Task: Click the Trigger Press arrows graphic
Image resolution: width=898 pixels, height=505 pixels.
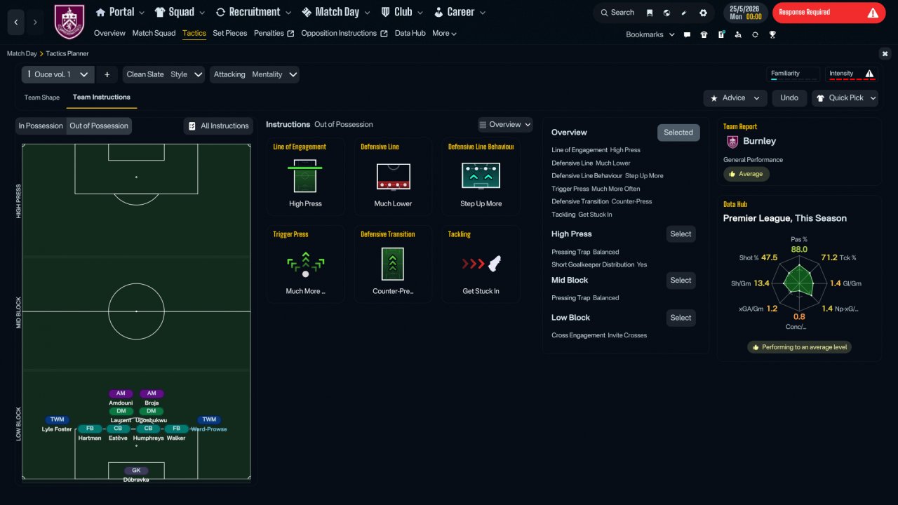Action: point(305,264)
